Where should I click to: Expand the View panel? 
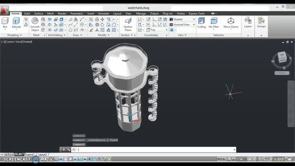(182, 35)
